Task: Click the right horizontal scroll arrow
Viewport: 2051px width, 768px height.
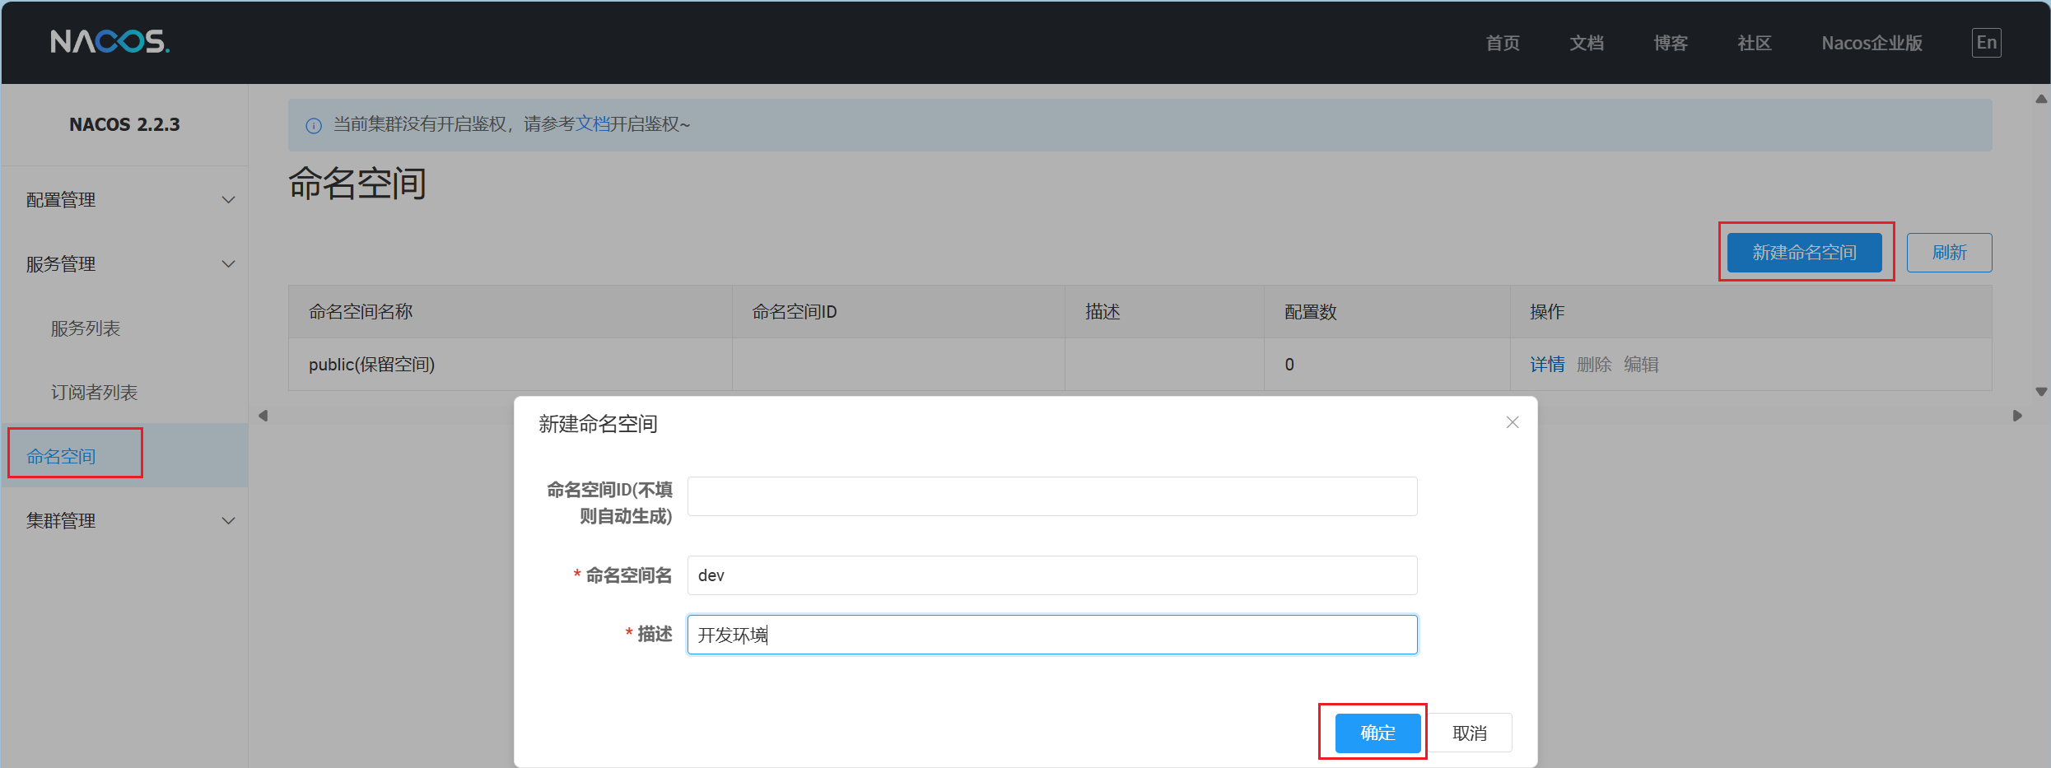Action: tap(2017, 416)
